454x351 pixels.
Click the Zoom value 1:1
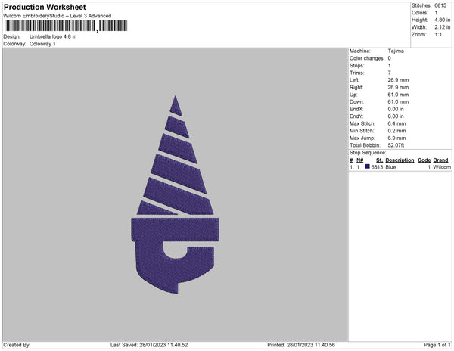[x=438, y=35]
